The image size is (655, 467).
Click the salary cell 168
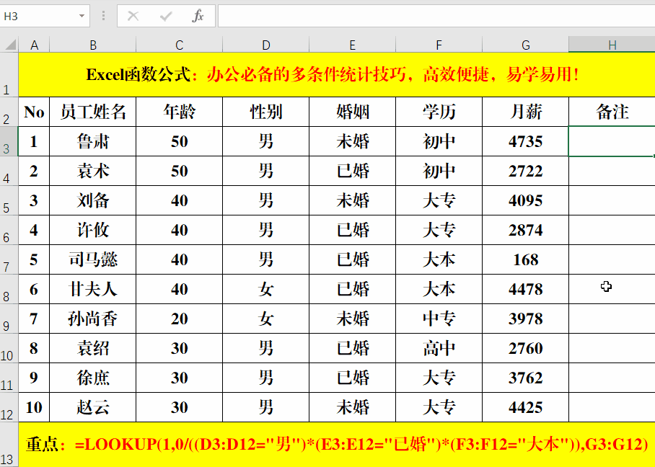point(525,259)
